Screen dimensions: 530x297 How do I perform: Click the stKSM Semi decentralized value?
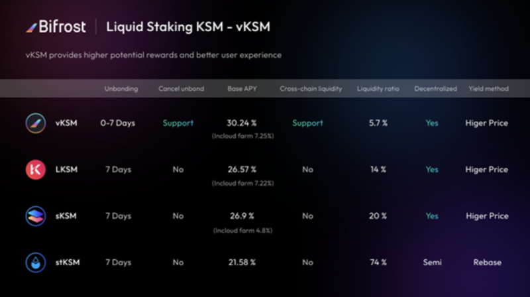coord(433,262)
